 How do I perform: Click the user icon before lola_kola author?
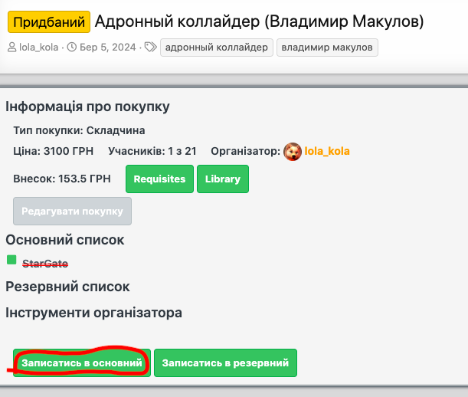click(11, 48)
